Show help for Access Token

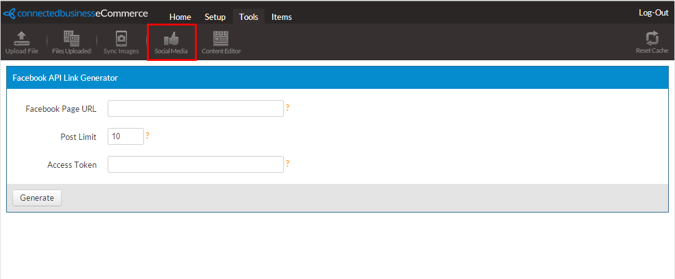point(287,163)
